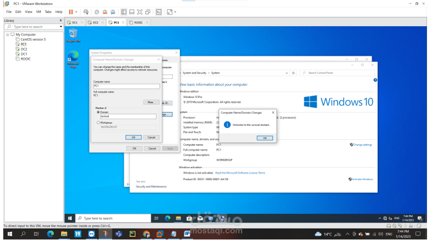Click the stretch guest display icon
Viewport: 433px width, 240px height.
[x=170, y=12]
